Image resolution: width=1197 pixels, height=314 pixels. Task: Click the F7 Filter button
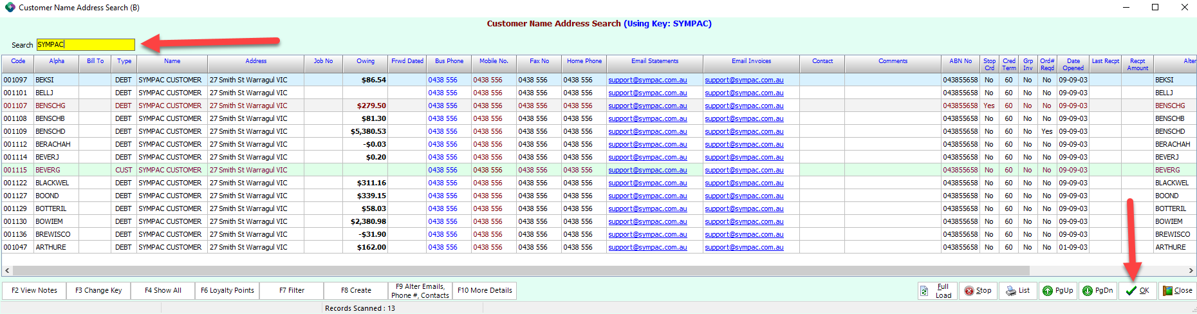point(292,291)
